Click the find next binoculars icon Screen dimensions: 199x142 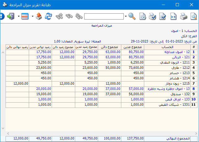click(59, 16)
